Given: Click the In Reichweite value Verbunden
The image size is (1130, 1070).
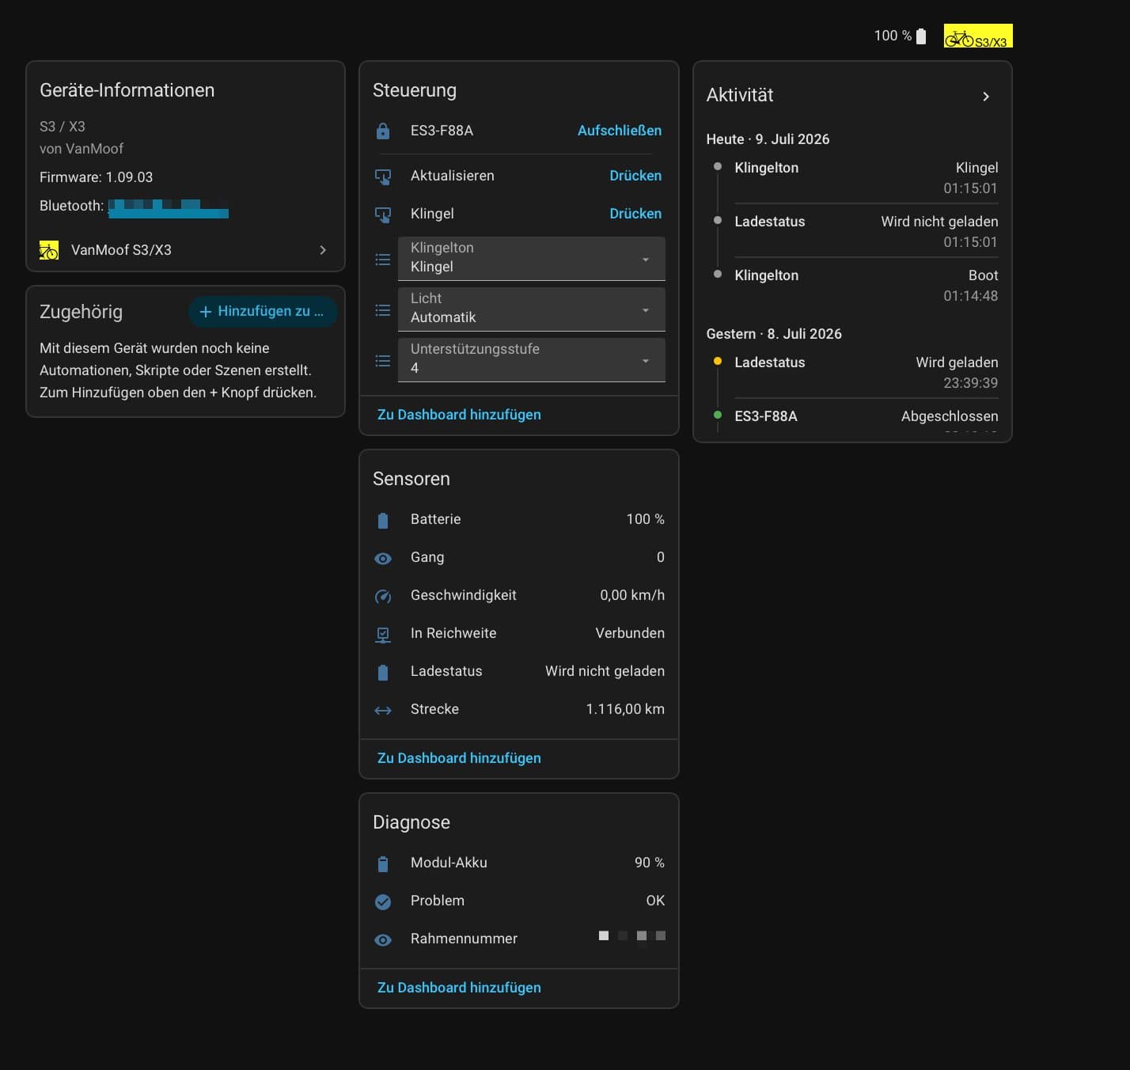Looking at the screenshot, I should point(630,633).
